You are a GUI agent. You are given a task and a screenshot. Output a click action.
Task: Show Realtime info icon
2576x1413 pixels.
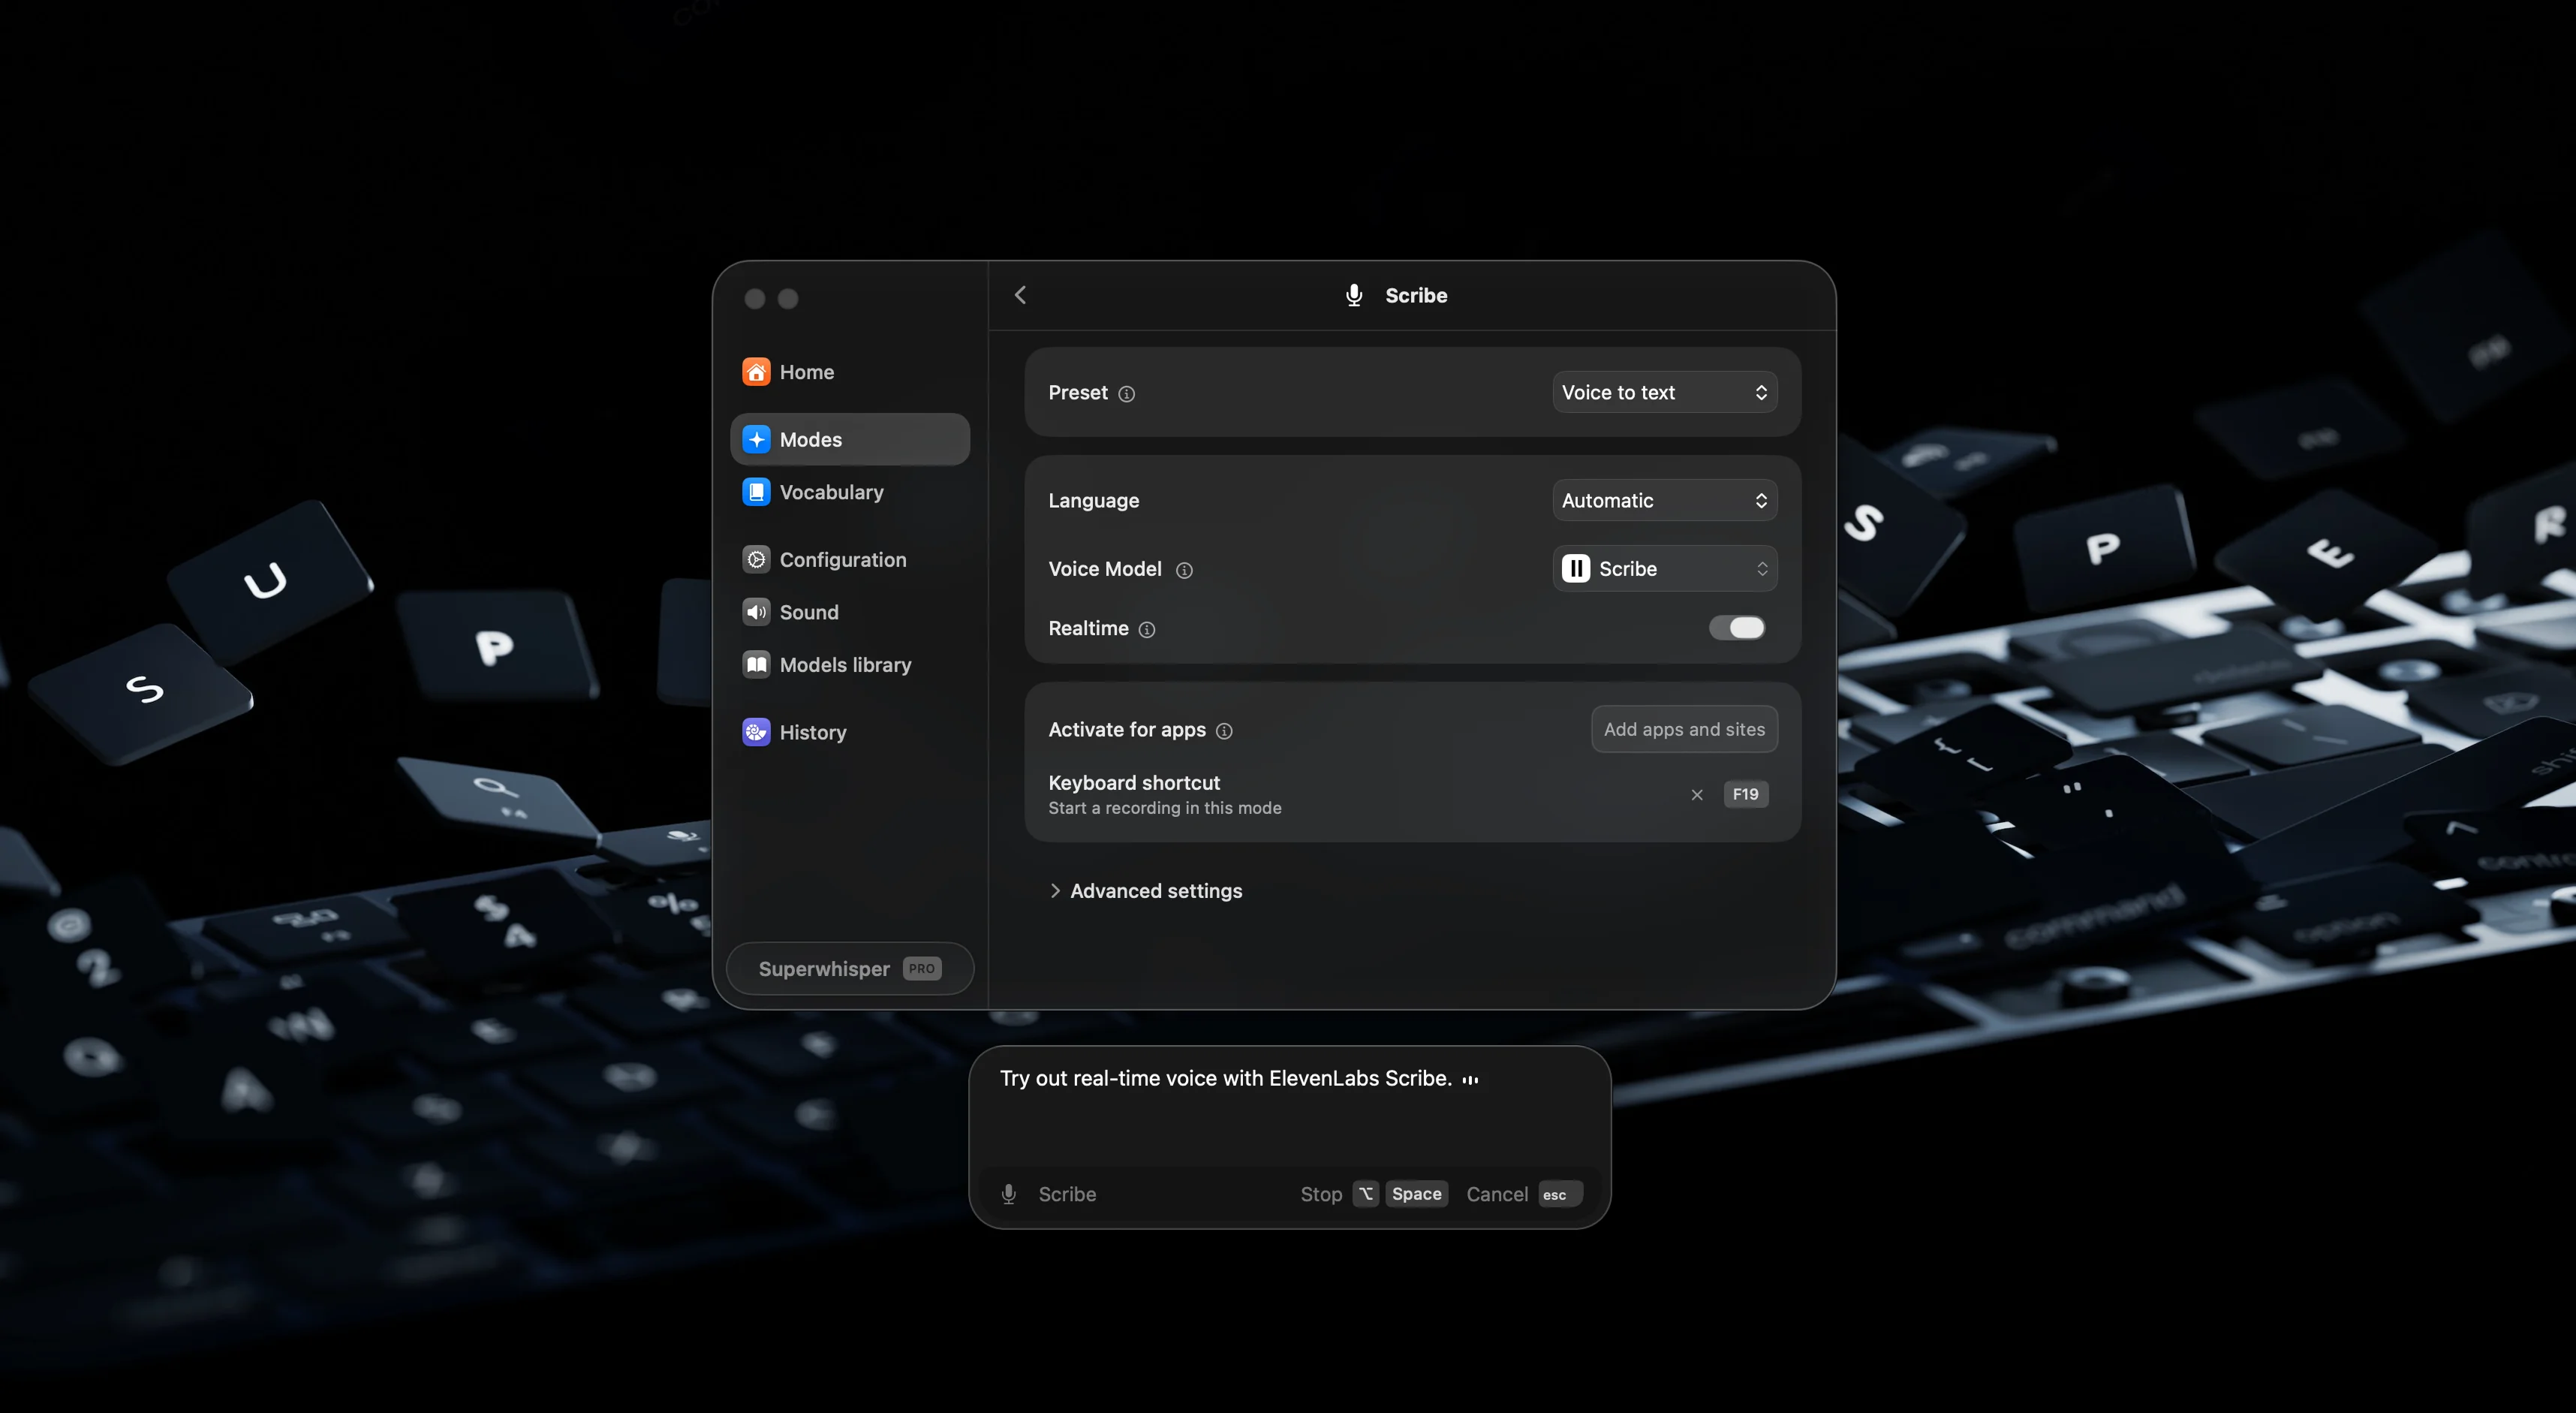click(1147, 629)
